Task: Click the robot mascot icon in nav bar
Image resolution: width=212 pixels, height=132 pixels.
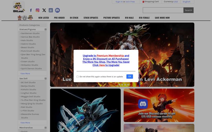Action: [20, 18]
